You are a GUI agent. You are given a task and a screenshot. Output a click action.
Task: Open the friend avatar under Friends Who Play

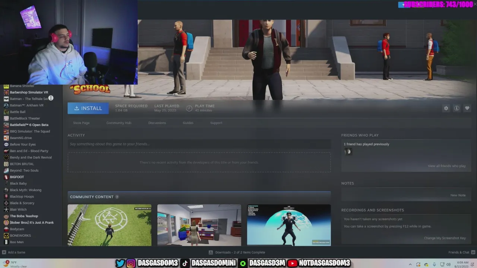pos(348,151)
